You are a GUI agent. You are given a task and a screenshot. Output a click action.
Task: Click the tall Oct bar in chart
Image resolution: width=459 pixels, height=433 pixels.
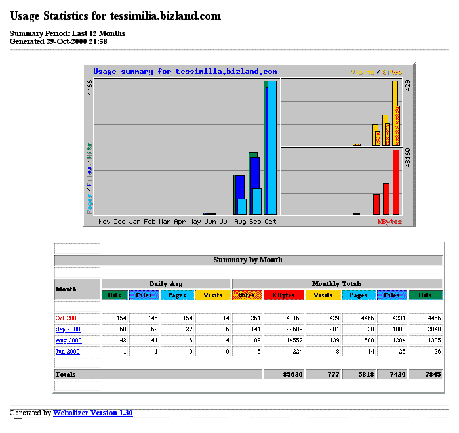pos(270,148)
